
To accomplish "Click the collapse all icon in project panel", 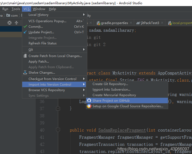I will 16,23.
